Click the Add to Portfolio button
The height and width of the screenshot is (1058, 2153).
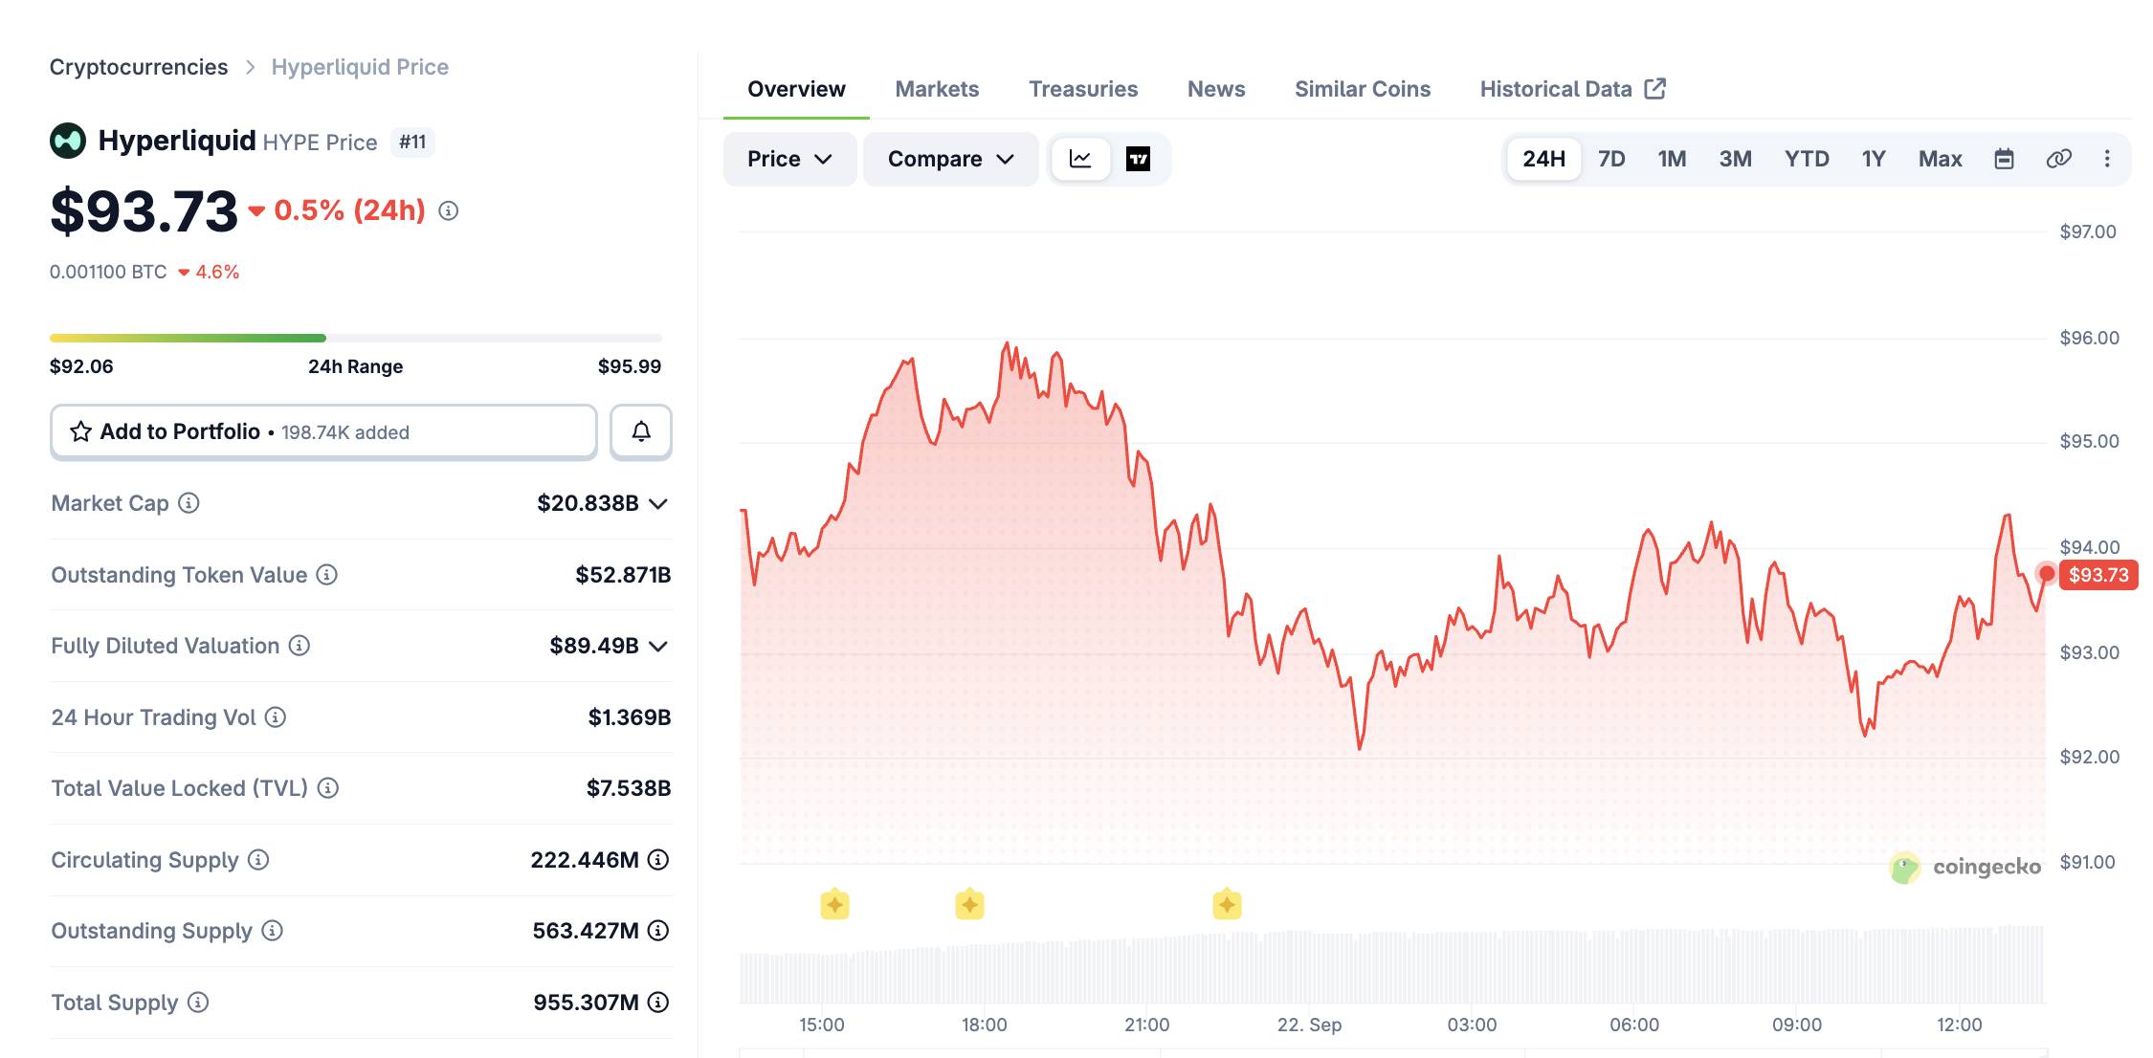coord(323,431)
